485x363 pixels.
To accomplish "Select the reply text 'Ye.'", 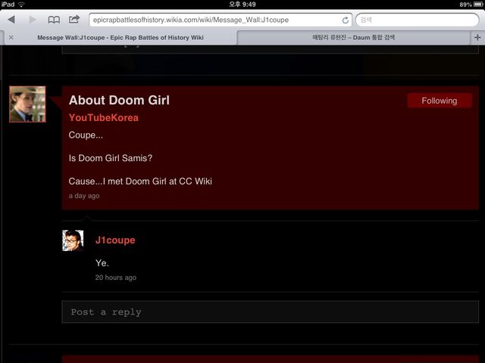I will (x=102, y=263).
